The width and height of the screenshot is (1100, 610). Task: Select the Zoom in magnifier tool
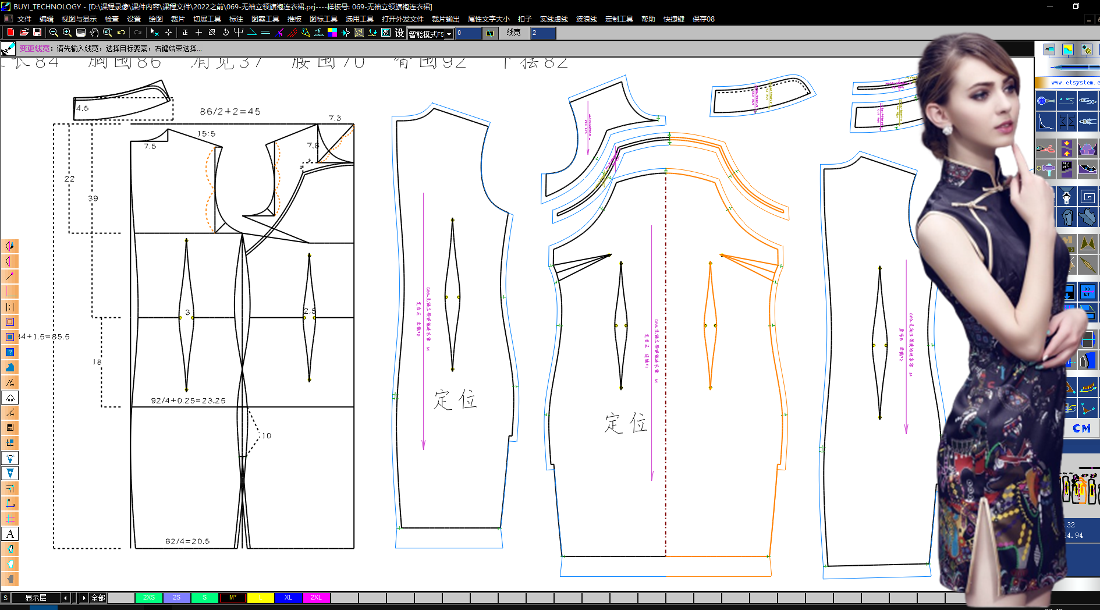click(67, 33)
